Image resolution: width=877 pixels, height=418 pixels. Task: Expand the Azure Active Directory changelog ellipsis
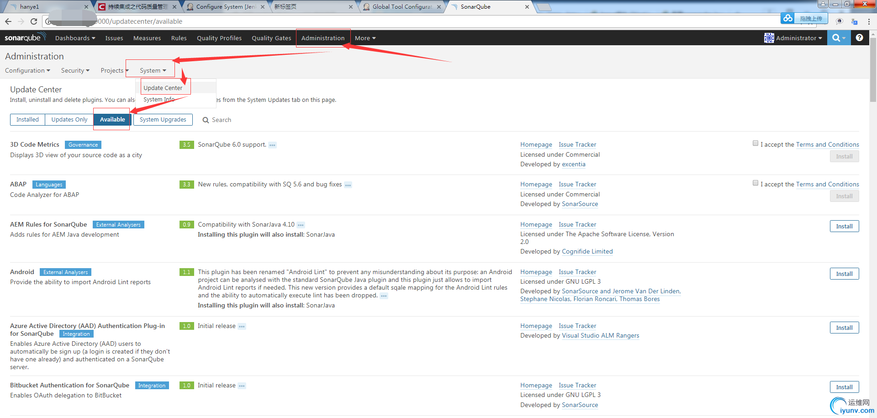(x=242, y=327)
